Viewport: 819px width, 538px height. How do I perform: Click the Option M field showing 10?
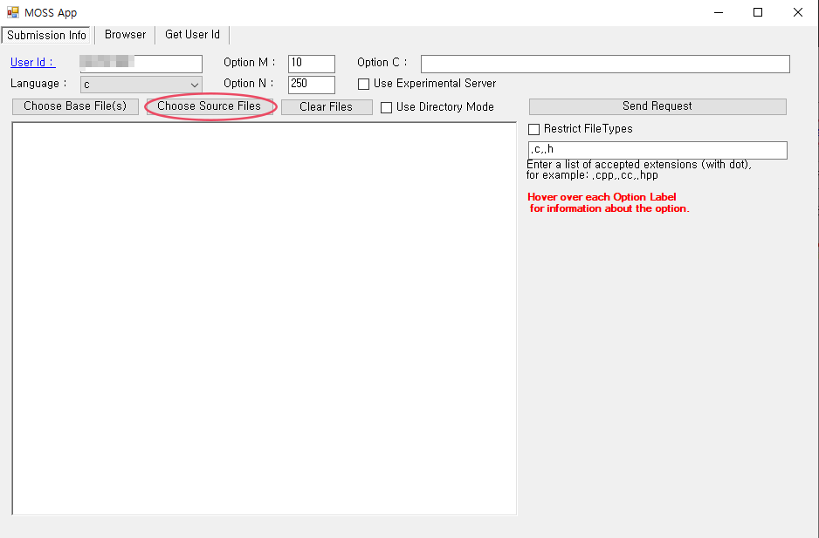coord(312,64)
